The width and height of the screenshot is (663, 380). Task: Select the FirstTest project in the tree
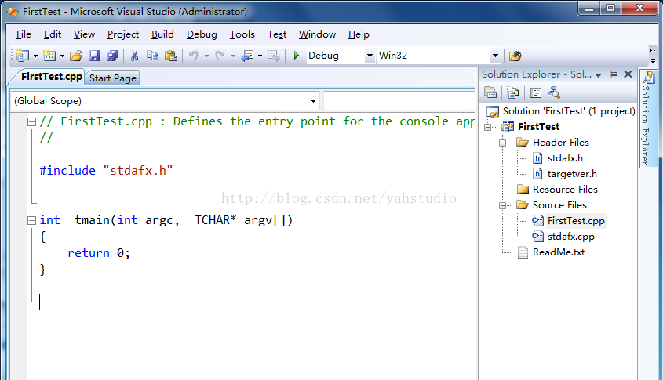(x=539, y=127)
